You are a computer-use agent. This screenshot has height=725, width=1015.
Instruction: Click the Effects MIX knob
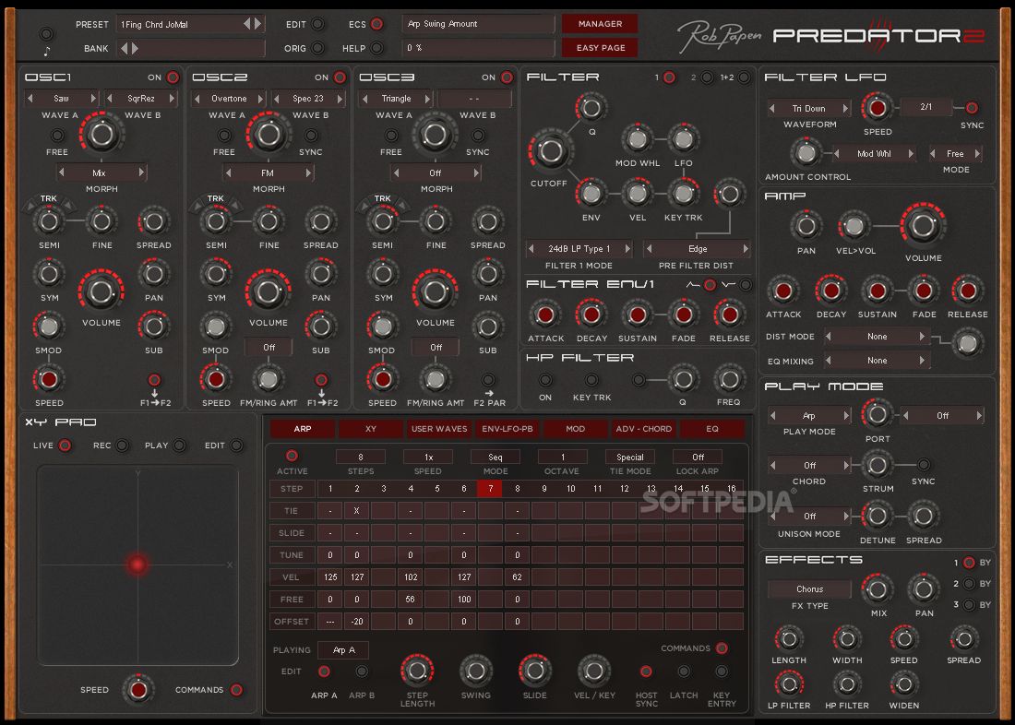pos(878,589)
